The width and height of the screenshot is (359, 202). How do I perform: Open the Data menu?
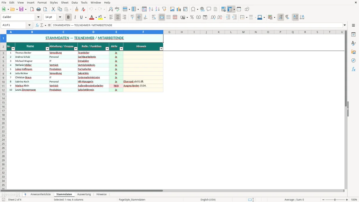coord(74,2)
